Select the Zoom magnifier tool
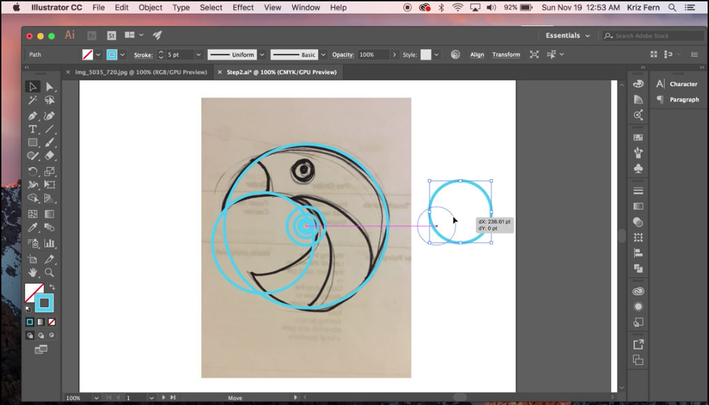The width and height of the screenshot is (709, 405). pos(50,273)
